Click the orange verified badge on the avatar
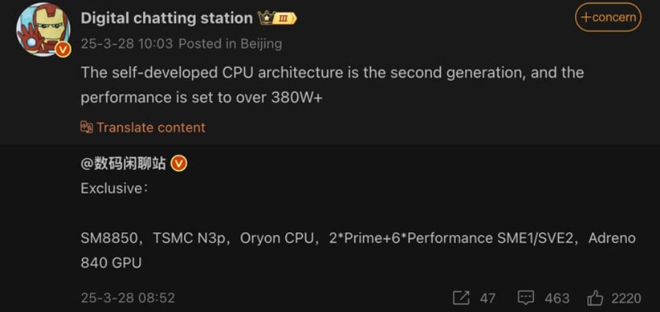 (x=63, y=49)
